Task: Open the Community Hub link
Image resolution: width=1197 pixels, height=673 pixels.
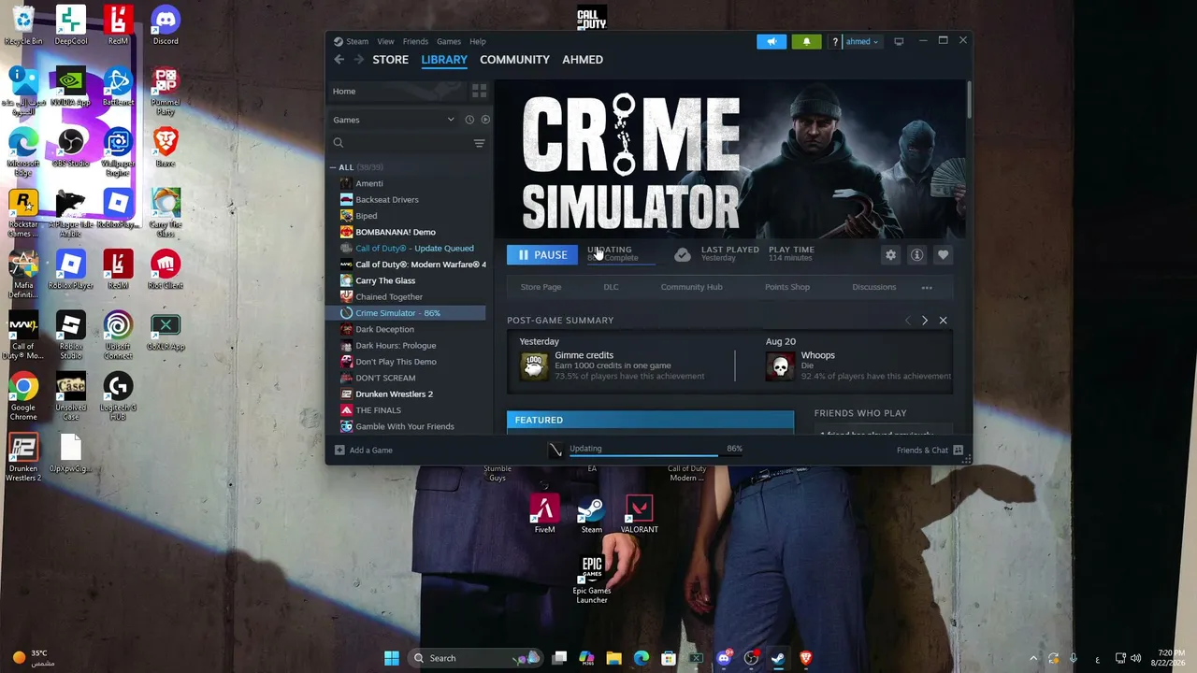Action: pos(691,287)
